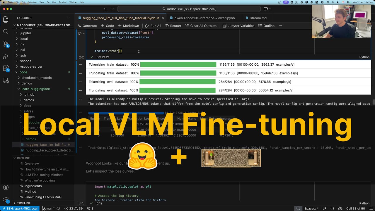
Task: Open Source Control view with badge 5
Action: [6, 44]
